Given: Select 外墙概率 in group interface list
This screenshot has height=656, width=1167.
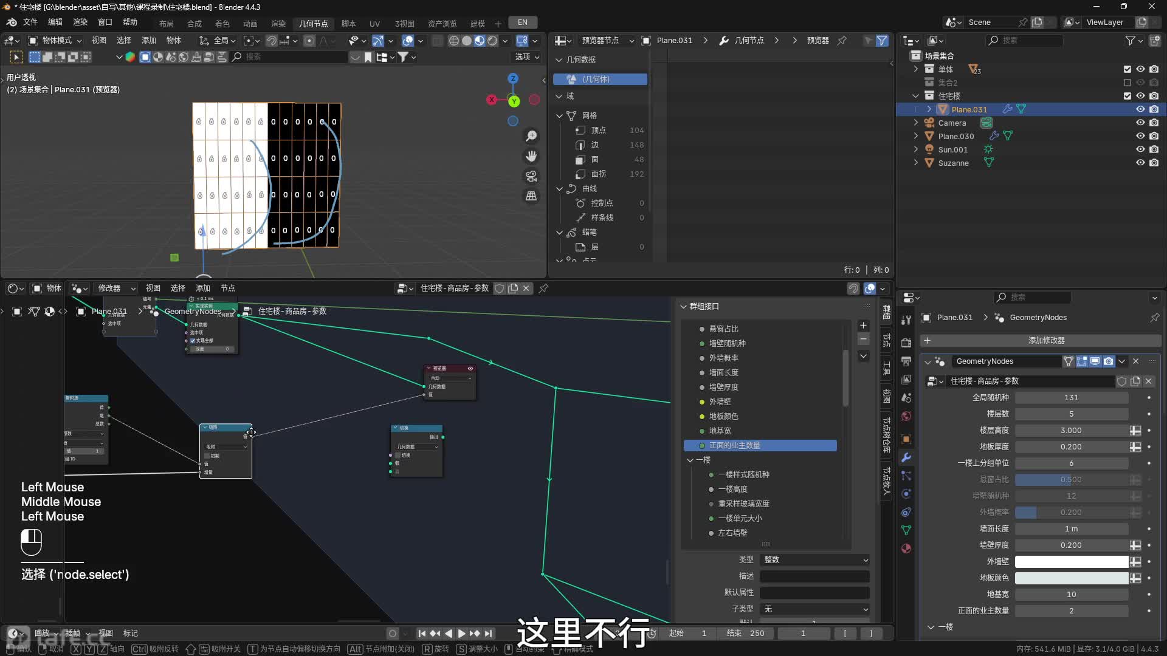Looking at the screenshot, I should click(x=760, y=358).
